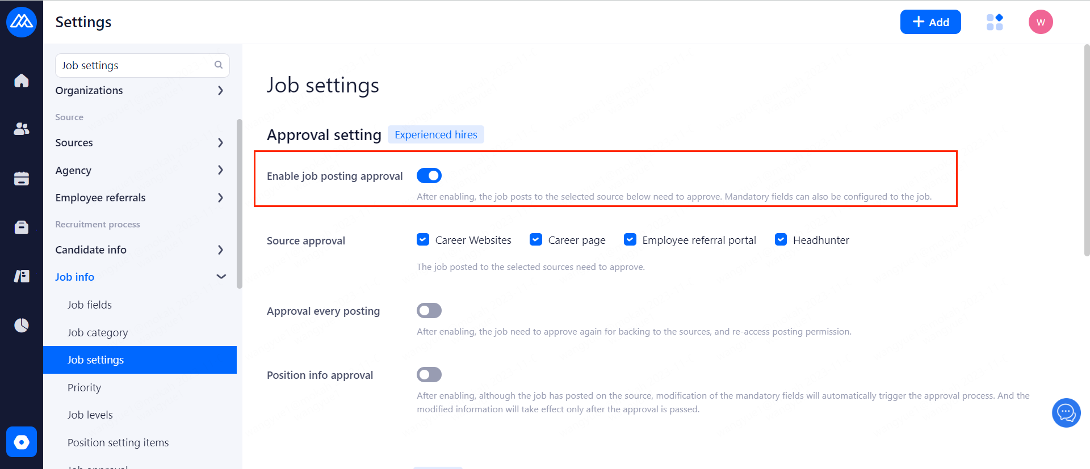The image size is (1090, 469).
Task: Click the Moka logo icon
Action: (22, 22)
